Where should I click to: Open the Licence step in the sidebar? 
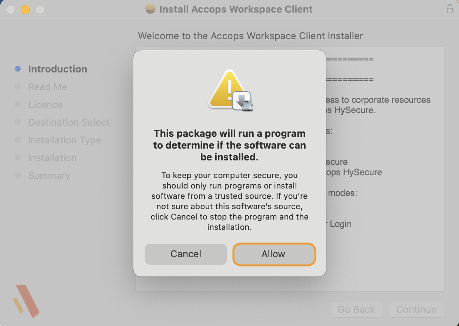tap(46, 105)
